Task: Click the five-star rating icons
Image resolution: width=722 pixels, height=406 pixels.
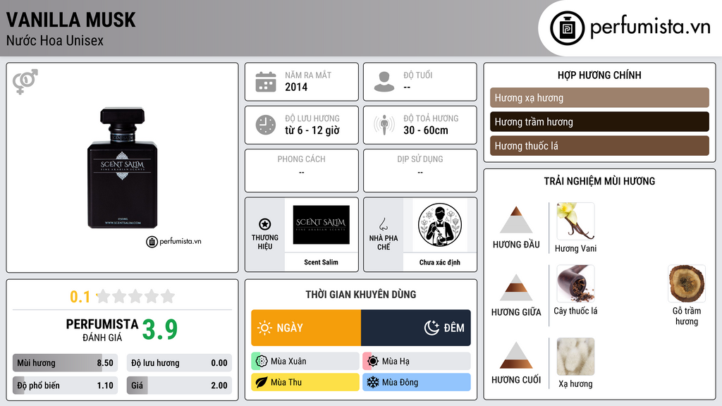Action: coord(135,296)
